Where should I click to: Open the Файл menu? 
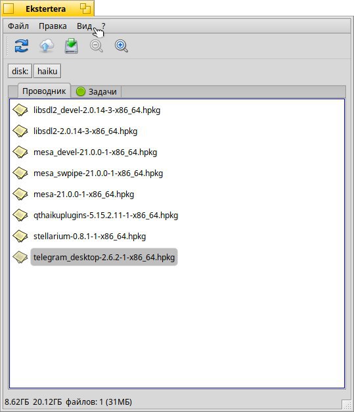click(18, 26)
